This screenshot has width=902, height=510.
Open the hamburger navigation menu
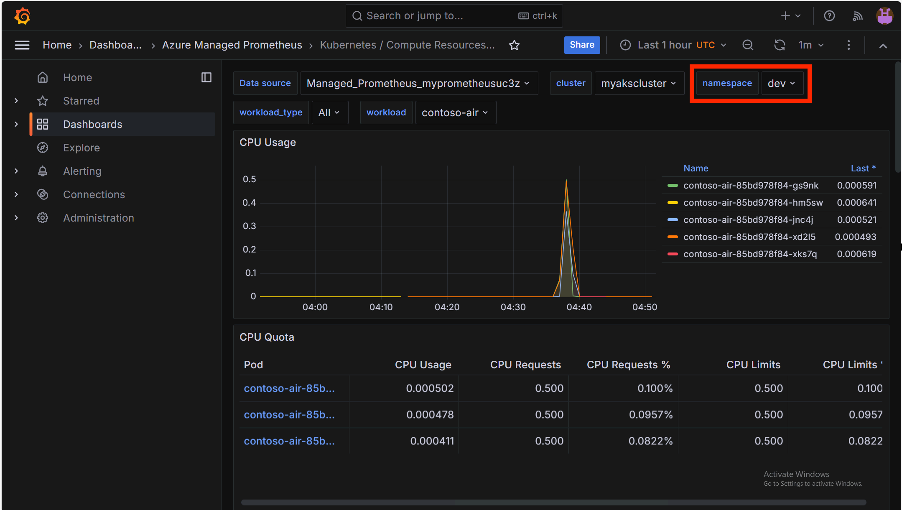tap(22, 45)
